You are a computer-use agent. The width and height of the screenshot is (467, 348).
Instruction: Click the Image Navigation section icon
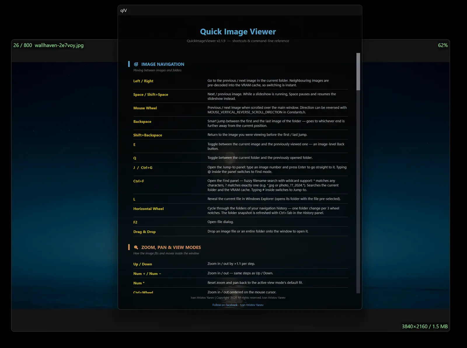click(136, 64)
